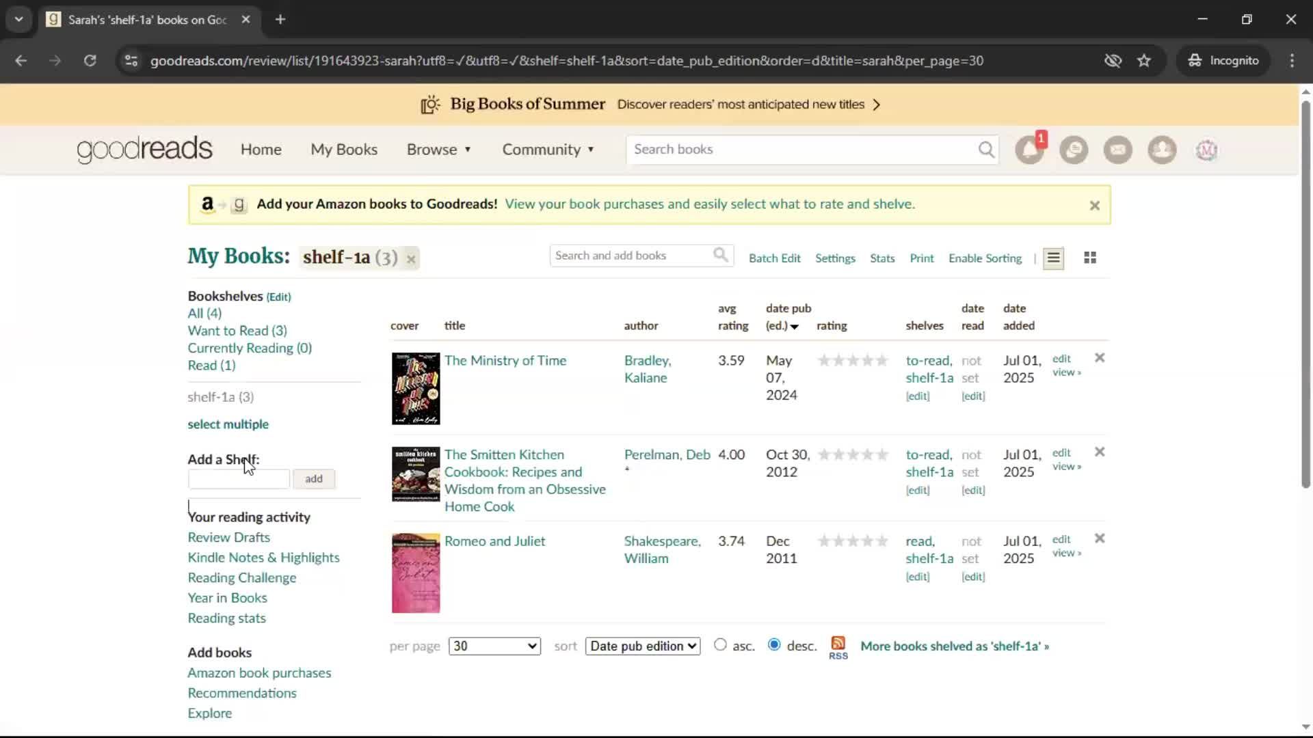This screenshot has width=1313, height=738.
Task: Close the Goodreads browser tab
Action: pos(246,19)
